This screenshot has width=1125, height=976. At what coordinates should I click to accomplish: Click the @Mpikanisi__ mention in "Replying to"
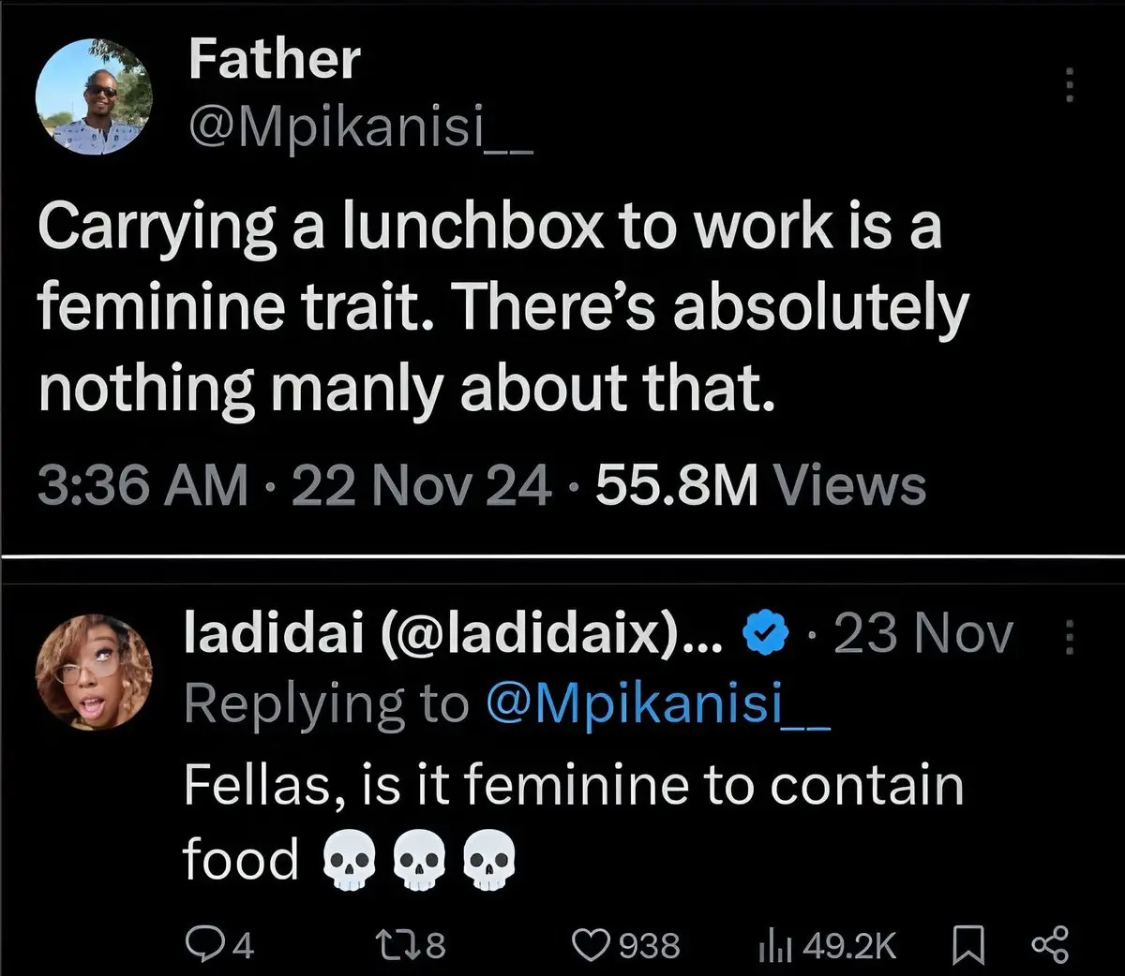click(658, 702)
